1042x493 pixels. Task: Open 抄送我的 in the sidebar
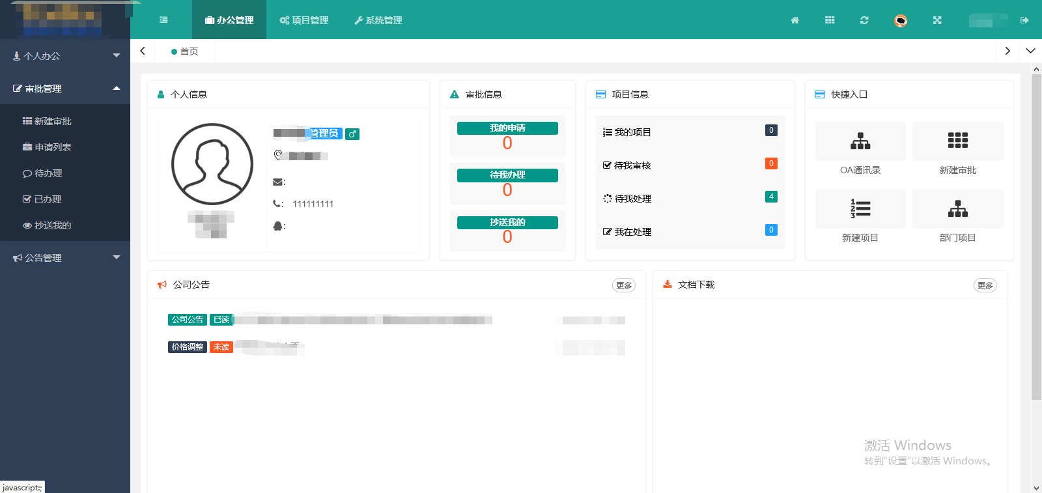(65, 225)
